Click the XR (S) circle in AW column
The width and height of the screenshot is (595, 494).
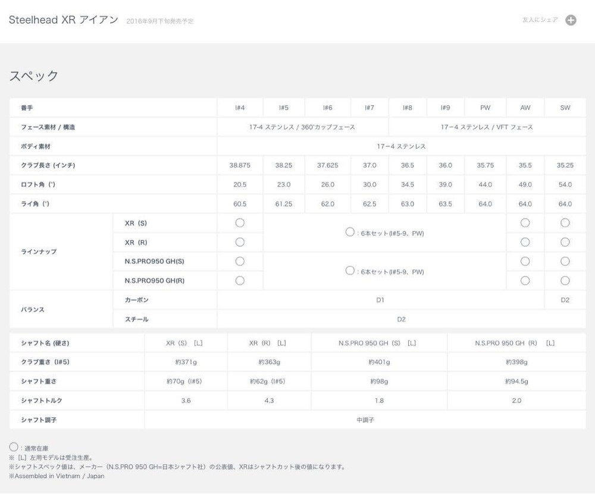525,223
